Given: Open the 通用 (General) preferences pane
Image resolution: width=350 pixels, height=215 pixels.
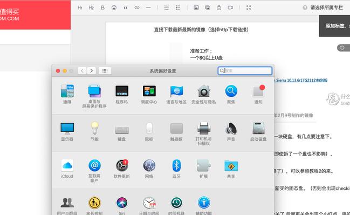Looking at the screenshot, I should 67,94.
